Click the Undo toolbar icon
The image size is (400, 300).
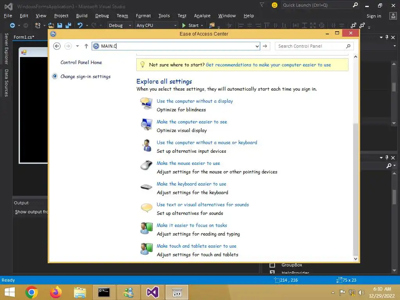pos(80,25)
